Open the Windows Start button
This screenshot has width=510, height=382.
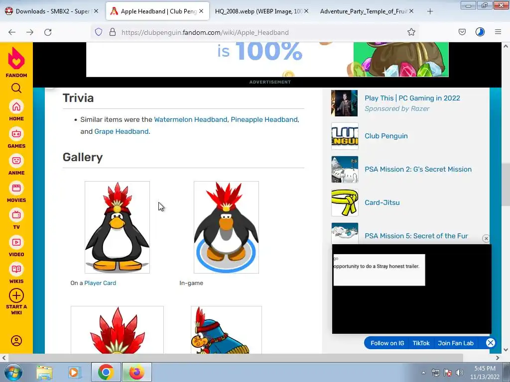[x=13, y=372]
